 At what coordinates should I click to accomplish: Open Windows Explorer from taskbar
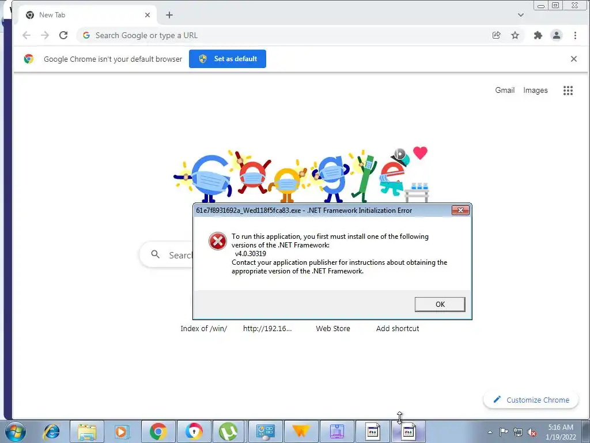pyautogui.click(x=87, y=432)
